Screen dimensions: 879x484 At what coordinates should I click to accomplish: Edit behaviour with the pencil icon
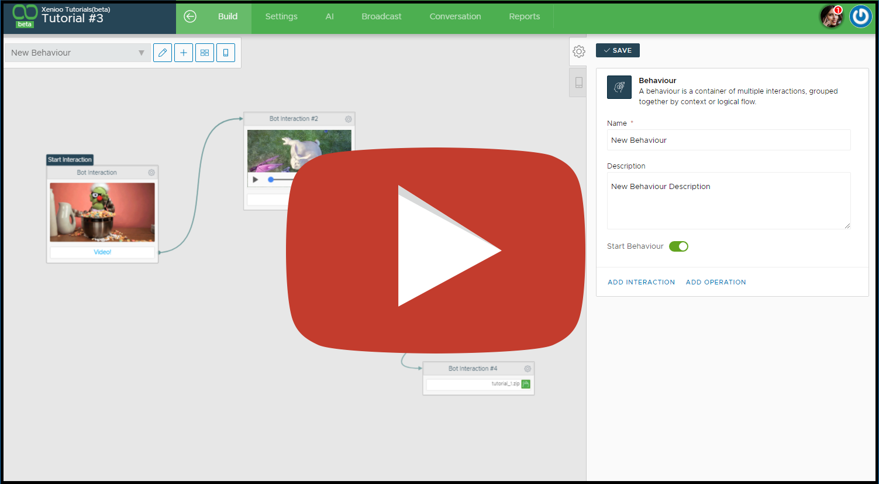tap(163, 53)
